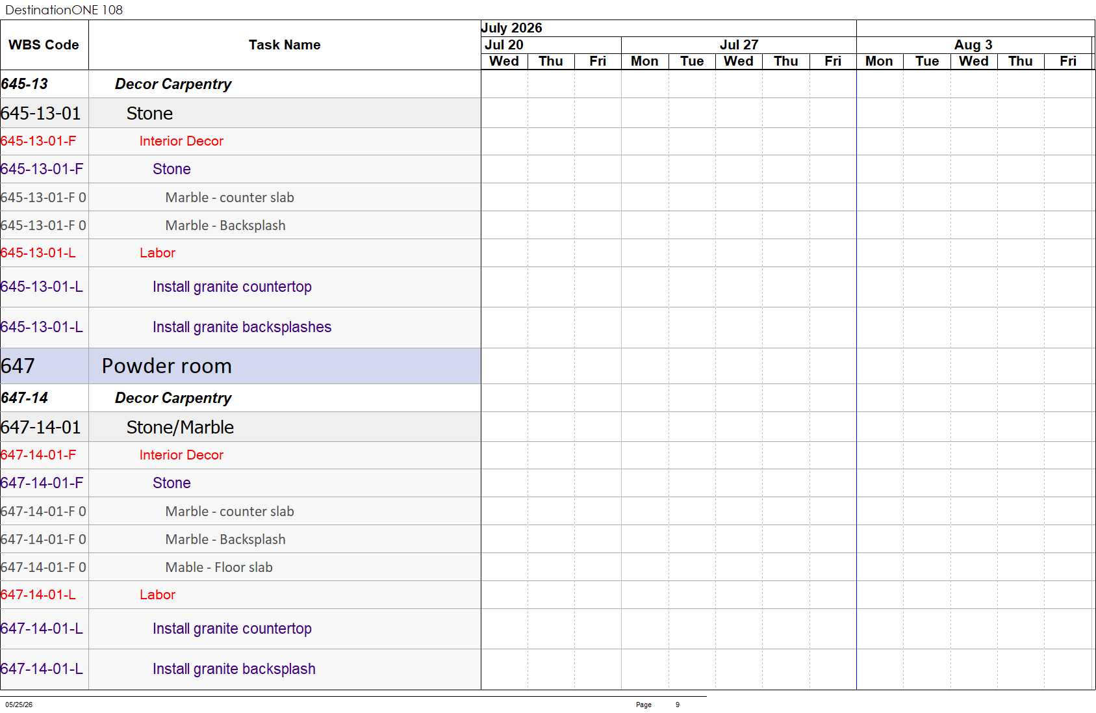Click the Fri column under Aug 3
Viewport: 1096px width, 713px height.
[x=1068, y=61]
